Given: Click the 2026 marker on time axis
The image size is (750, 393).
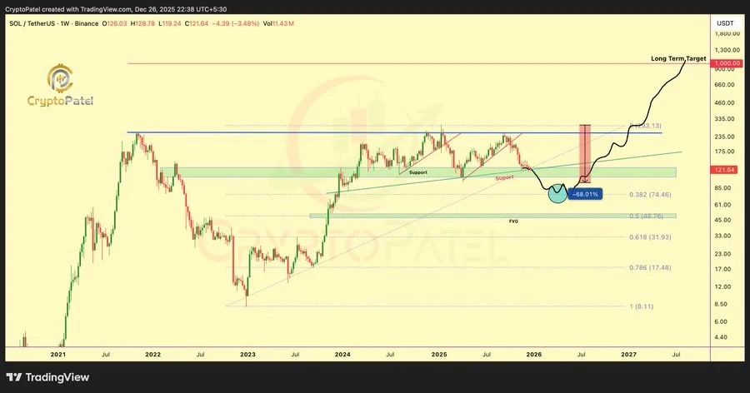Looking at the screenshot, I should (534, 354).
